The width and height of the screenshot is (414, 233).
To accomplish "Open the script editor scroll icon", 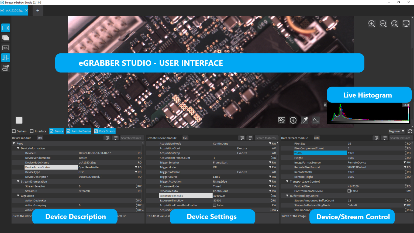I will click(x=6, y=68).
